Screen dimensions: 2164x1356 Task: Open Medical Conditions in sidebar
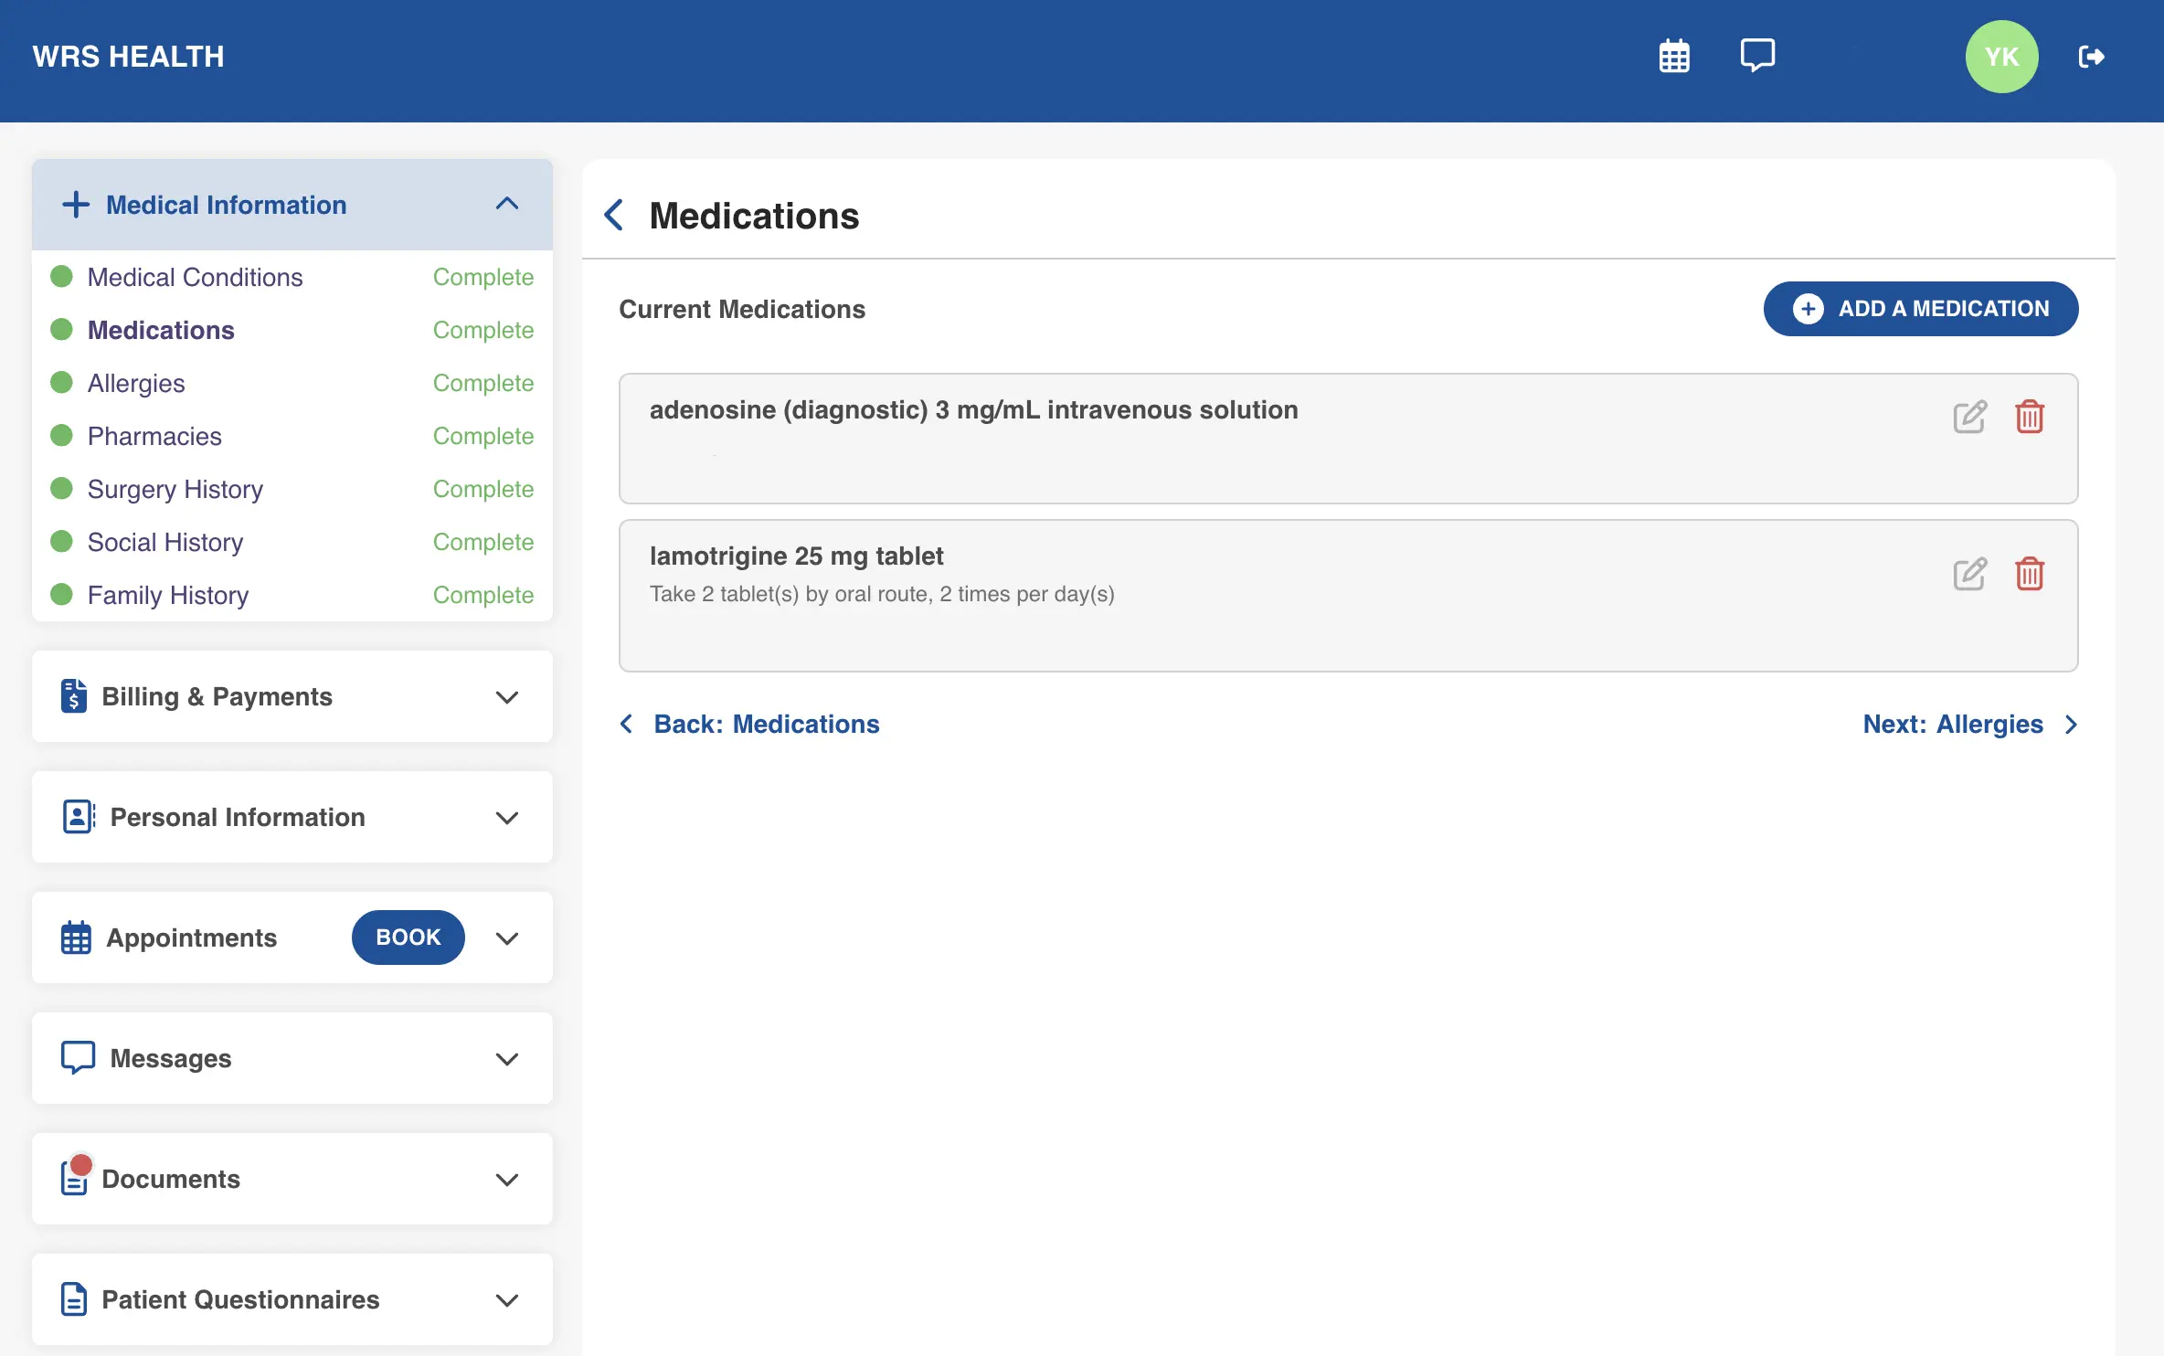(195, 277)
